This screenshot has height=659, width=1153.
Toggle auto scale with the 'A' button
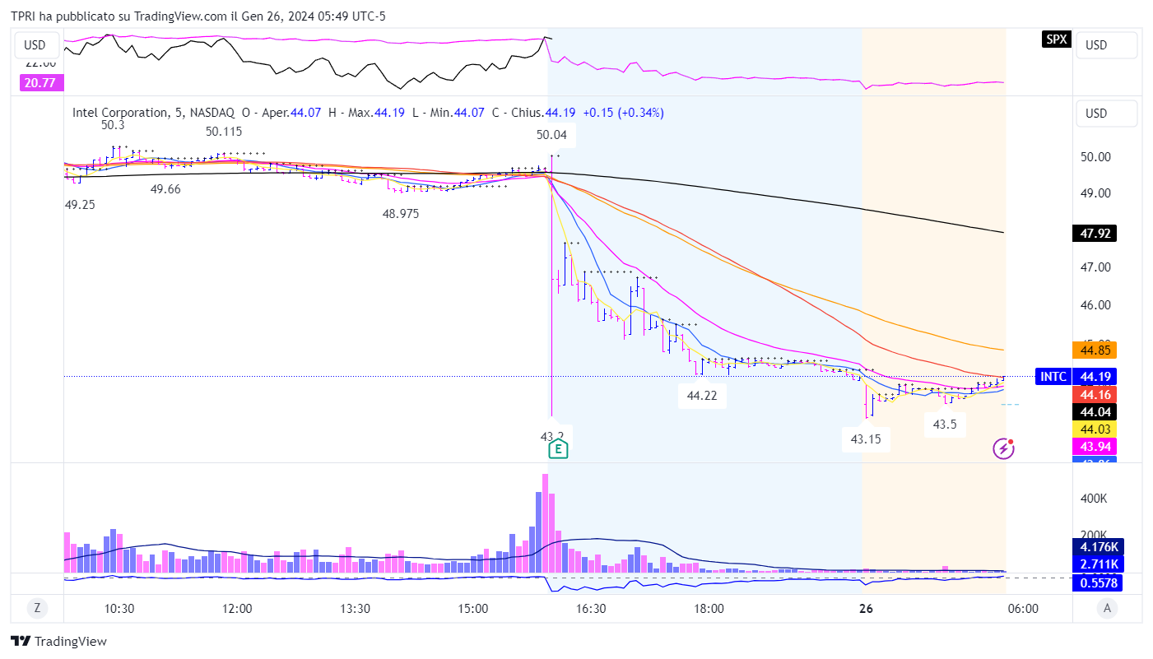[1108, 609]
